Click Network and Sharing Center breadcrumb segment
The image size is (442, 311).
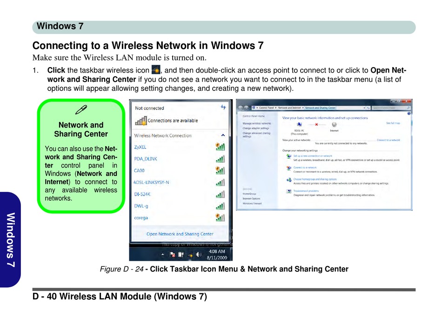(320, 108)
